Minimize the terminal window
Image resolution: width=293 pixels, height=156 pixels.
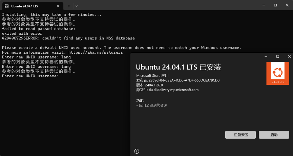coord(263,5)
